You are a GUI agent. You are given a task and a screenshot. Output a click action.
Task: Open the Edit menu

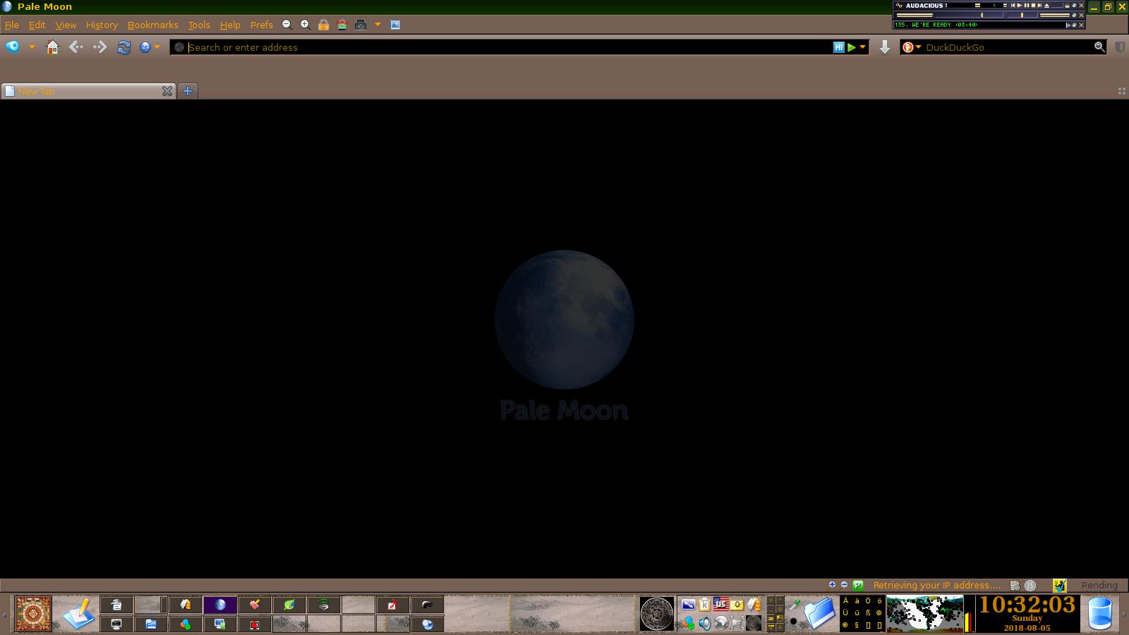(x=37, y=25)
